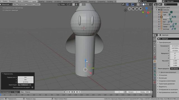Switch to the UV Editing workspace tab
This screenshot has width=179, height=100.
[x=58, y=1]
